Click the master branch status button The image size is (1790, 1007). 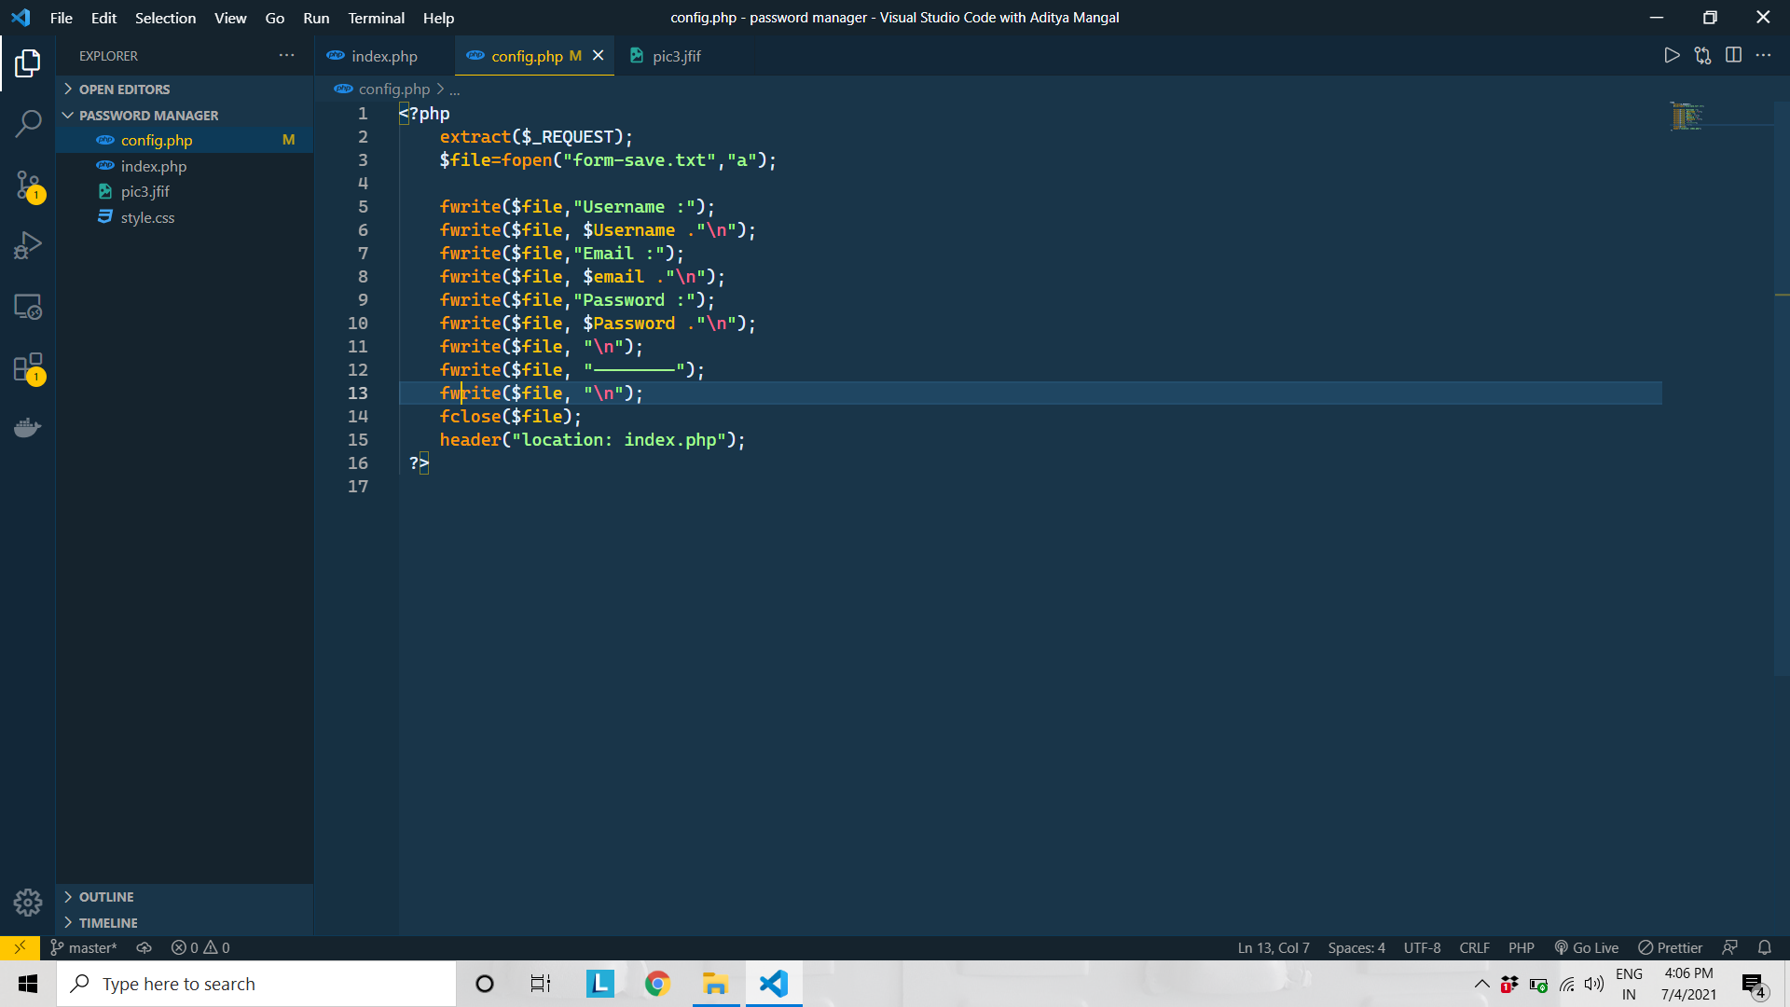click(x=84, y=947)
